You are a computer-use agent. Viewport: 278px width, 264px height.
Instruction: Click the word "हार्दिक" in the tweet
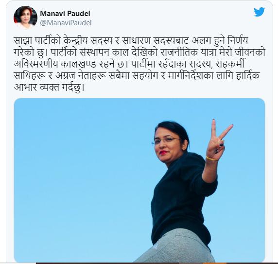click(x=248, y=76)
